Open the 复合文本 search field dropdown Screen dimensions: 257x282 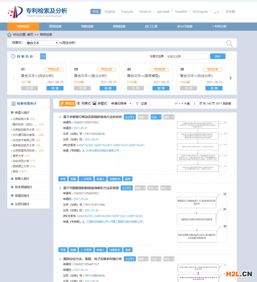coord(42,43)
